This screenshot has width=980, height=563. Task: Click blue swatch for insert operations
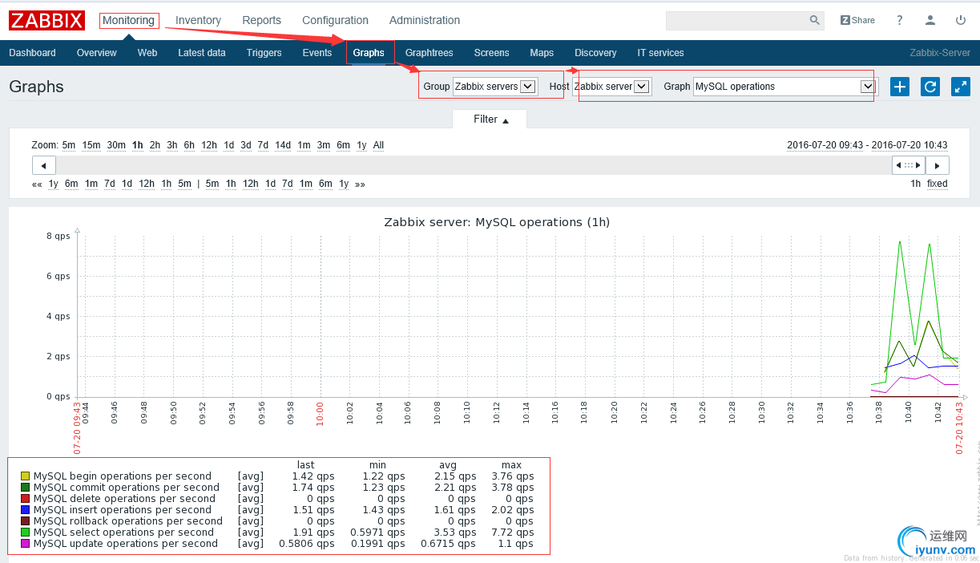[x=25, y=510]
